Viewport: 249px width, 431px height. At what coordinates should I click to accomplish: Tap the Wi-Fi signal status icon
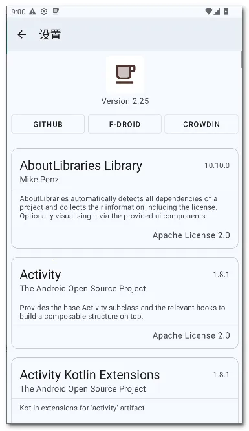[x=208, y=12]
